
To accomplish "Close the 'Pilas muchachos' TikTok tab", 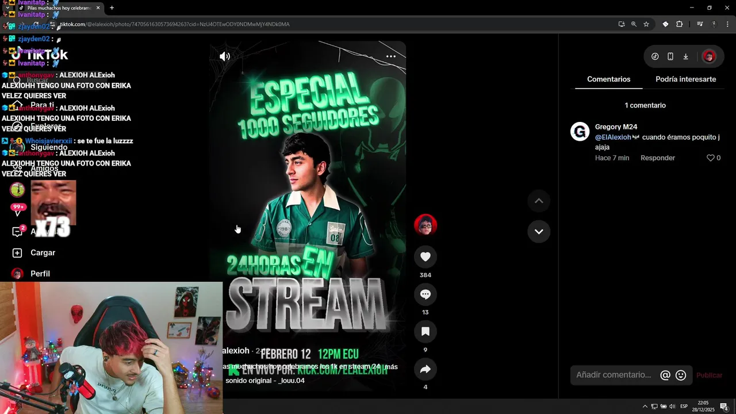I will pyautogui.click(x=98, y=8).
